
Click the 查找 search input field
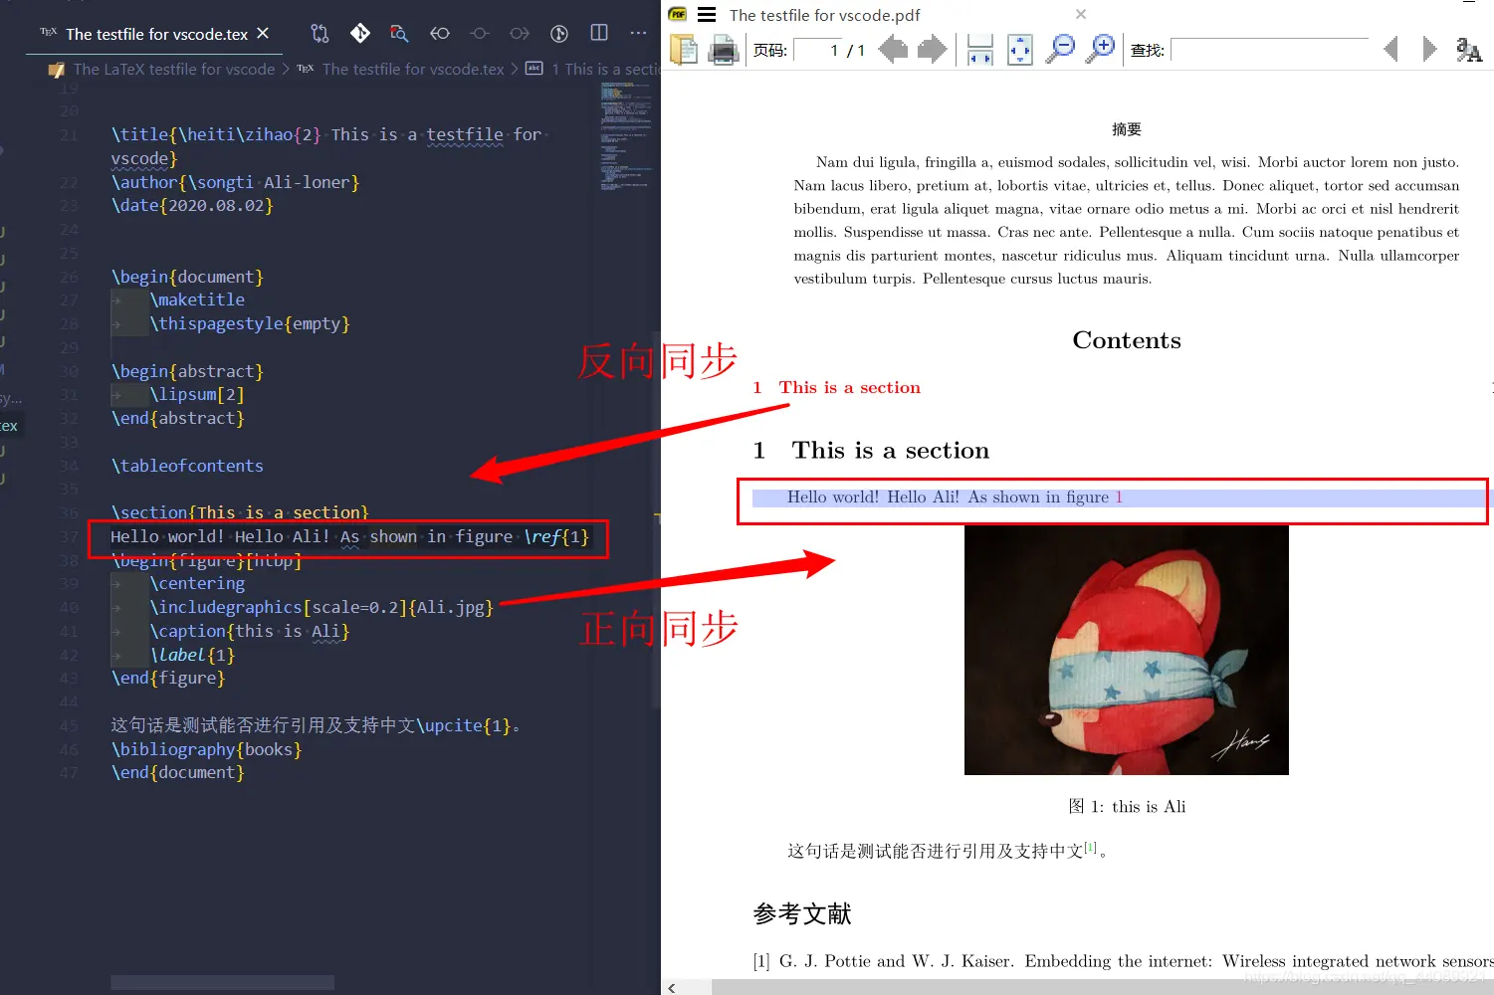(1270, 49)
